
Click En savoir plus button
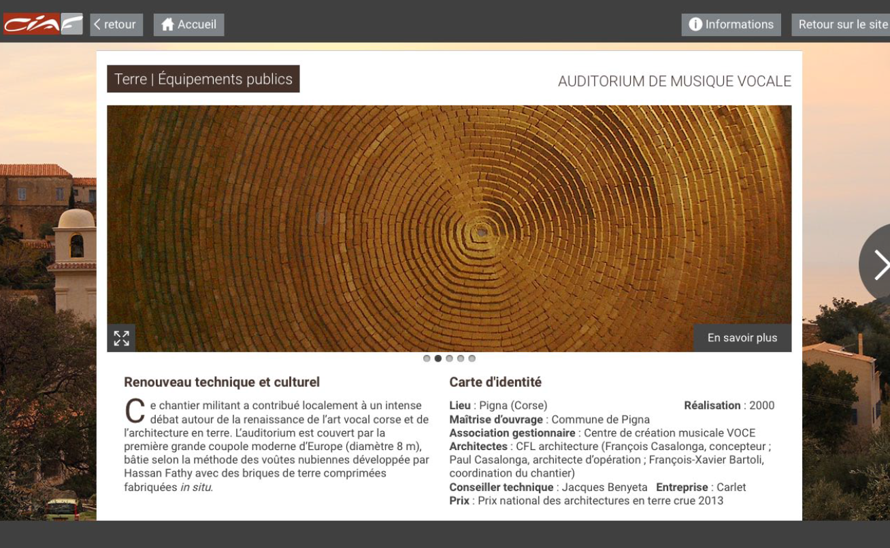[x=742, y=338]
